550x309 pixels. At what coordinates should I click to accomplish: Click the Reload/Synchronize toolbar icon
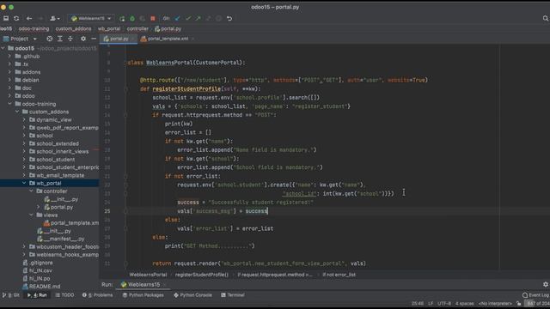[x=16, y=18]
